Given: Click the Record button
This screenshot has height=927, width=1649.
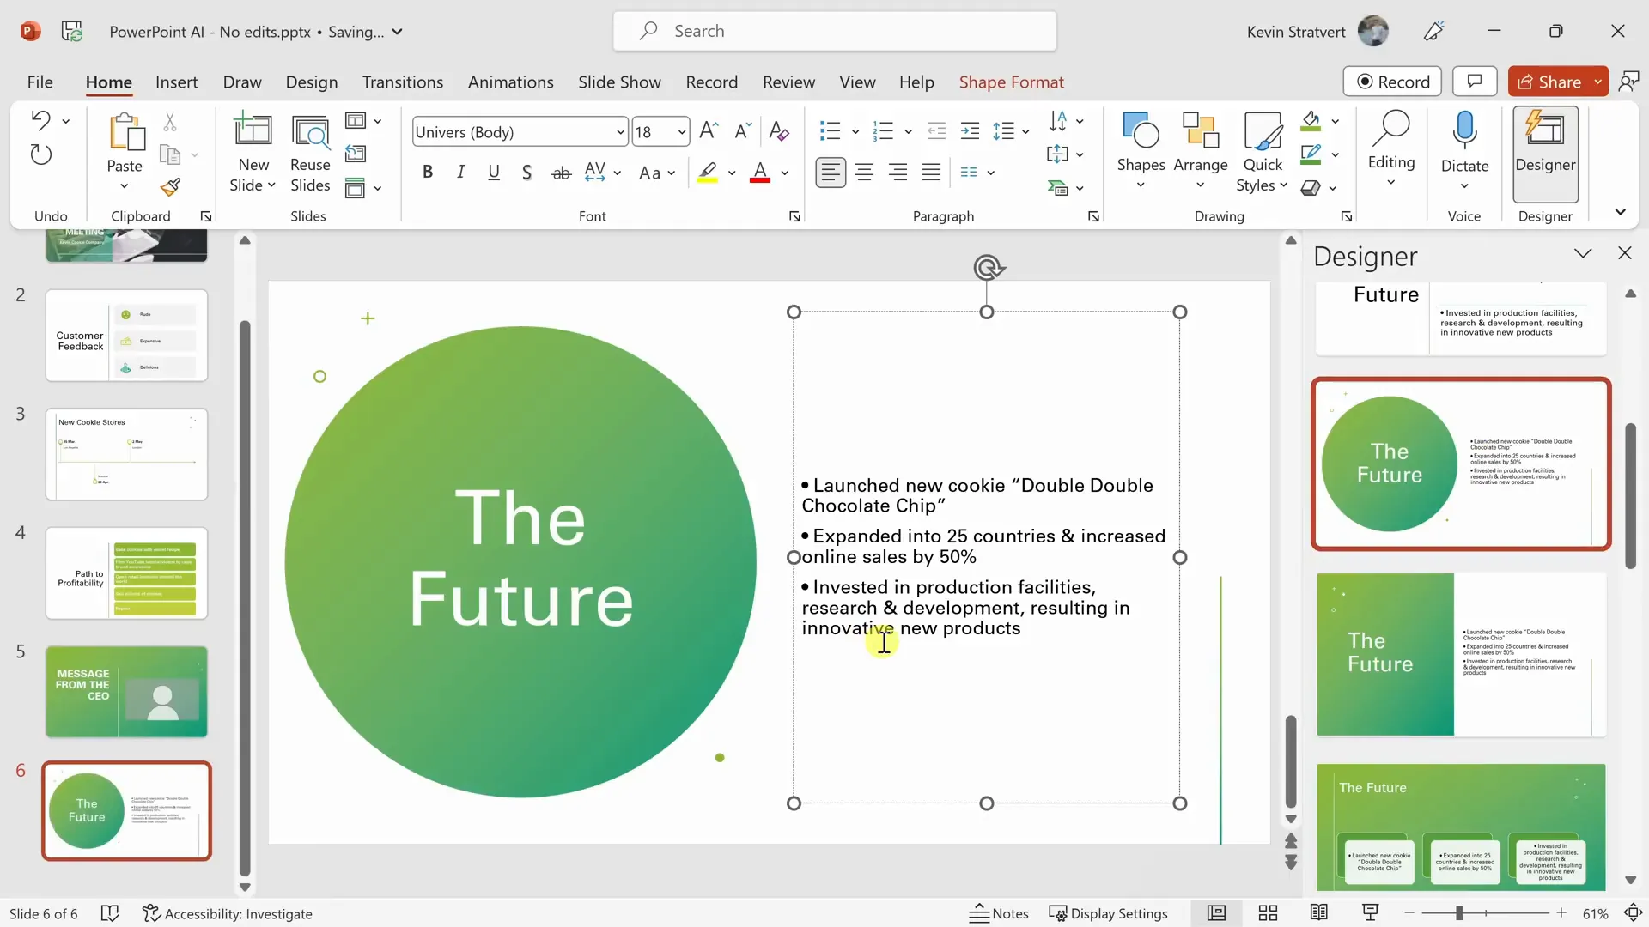Looking at the screenshot, I should point(1392,82).
